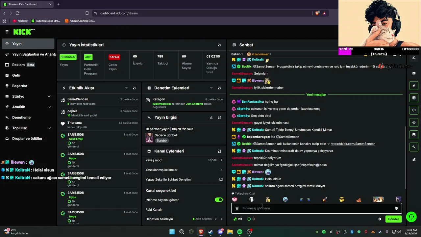
Task: Toggle İzlenme sayısını göster switch
Action: point(219,200)
